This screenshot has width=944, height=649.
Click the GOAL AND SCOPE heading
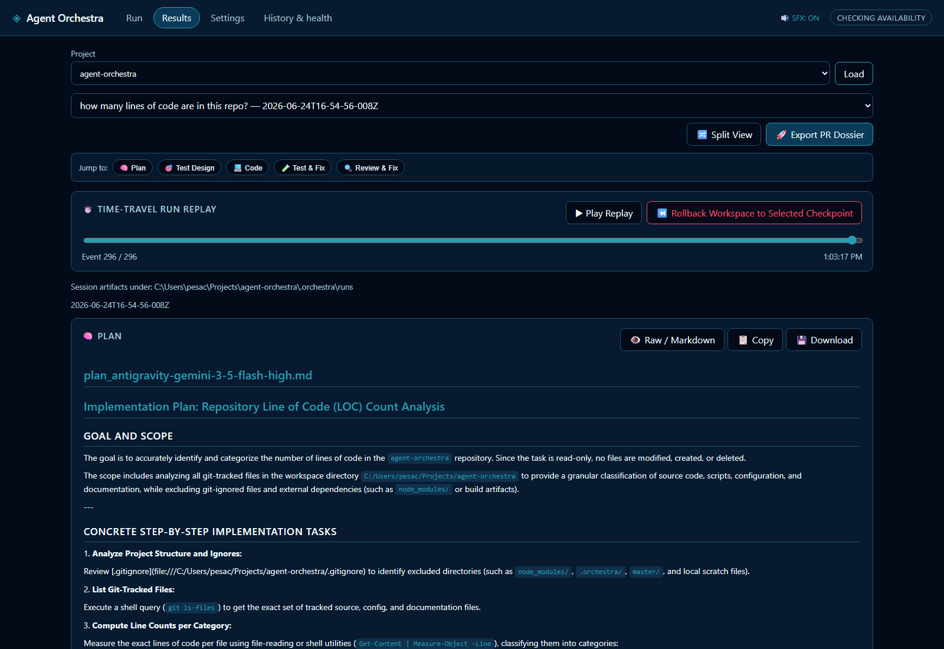[x=128, y=436]
